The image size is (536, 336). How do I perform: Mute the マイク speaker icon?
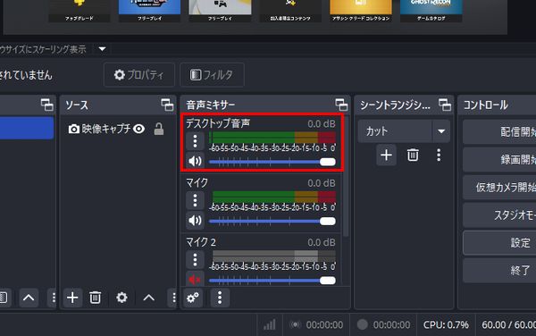pyautogui.click(x=195, y=221)
